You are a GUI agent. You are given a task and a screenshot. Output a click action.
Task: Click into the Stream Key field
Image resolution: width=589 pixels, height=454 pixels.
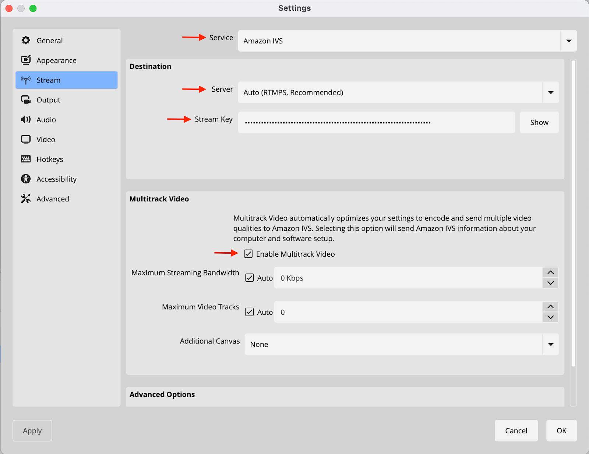pyautogui.click(x=376, y=122)
